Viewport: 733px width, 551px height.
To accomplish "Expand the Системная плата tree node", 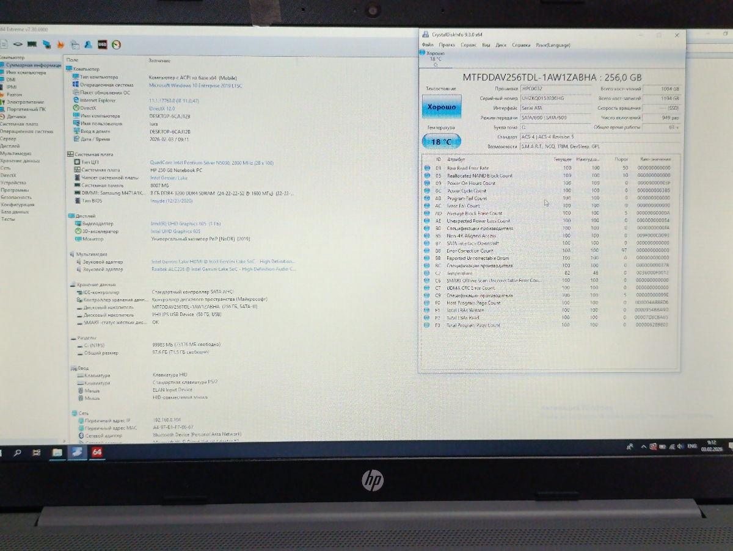I will click(x=18, y=124).
